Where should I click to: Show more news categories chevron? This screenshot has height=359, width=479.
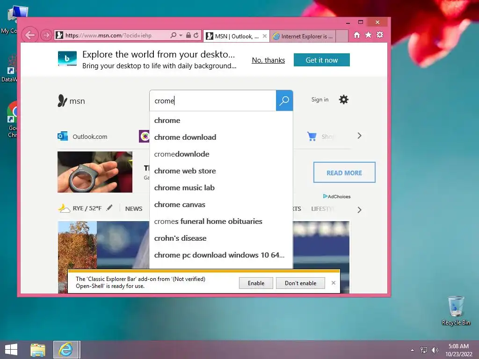tap(360, 210)
